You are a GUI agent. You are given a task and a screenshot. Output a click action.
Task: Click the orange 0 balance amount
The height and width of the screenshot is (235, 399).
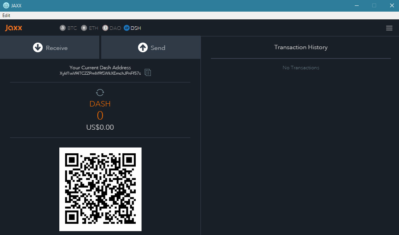(100, 115)
